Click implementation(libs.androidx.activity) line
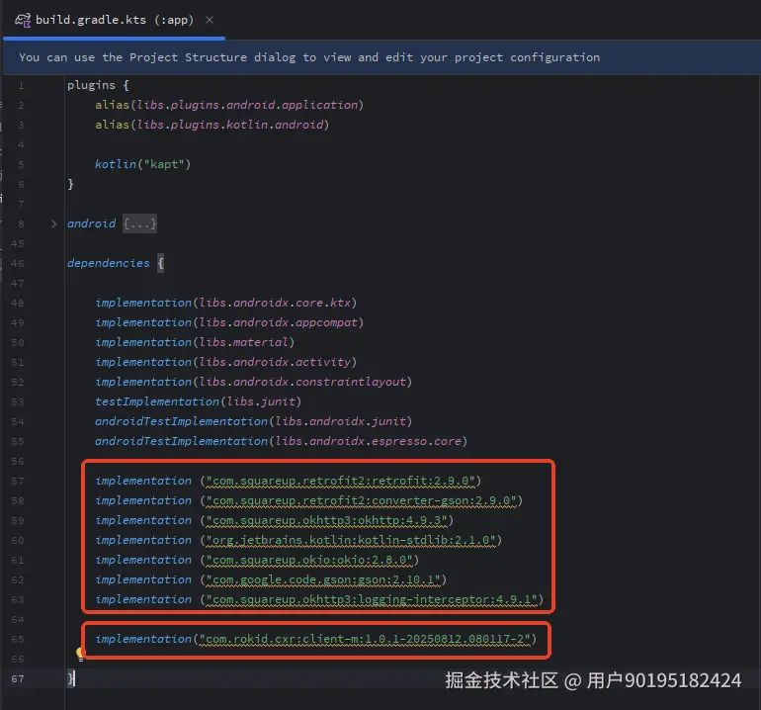The width and height of the screenshot is (761, 710). pyautogui.click(x=225, y=362)
